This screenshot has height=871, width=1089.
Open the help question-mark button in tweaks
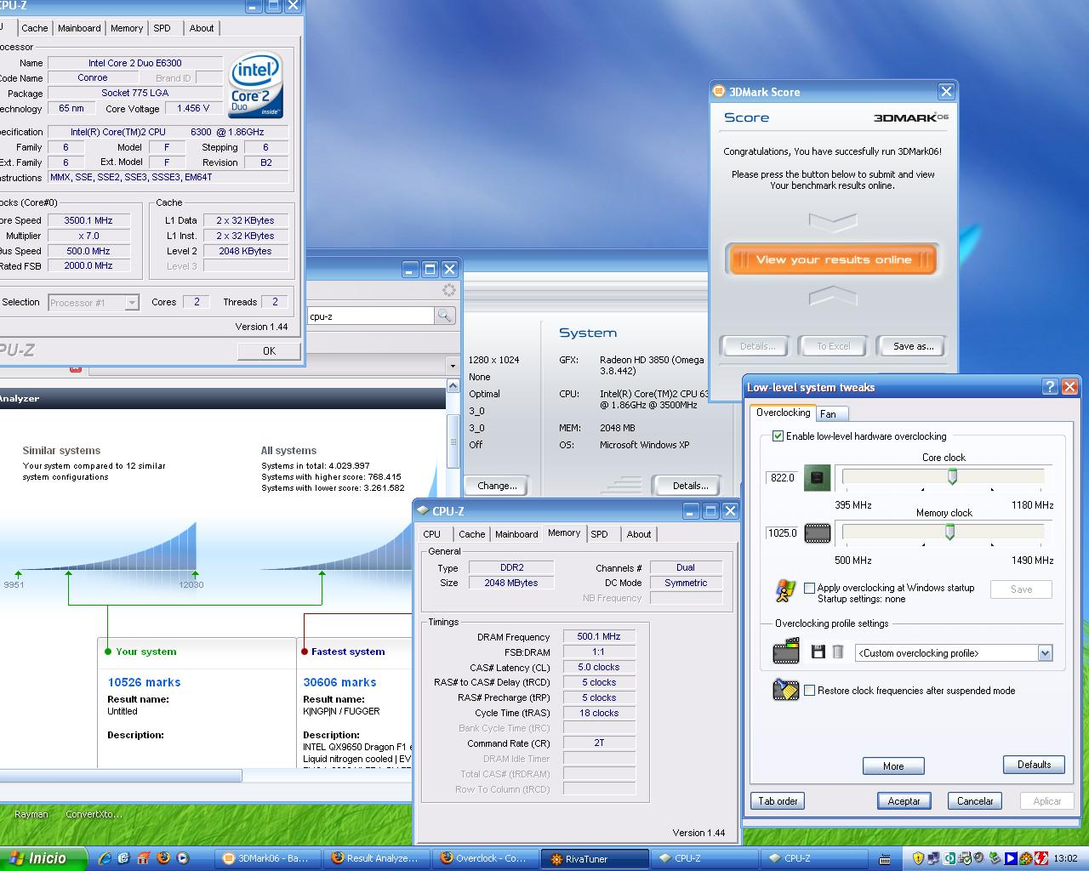1050,387
